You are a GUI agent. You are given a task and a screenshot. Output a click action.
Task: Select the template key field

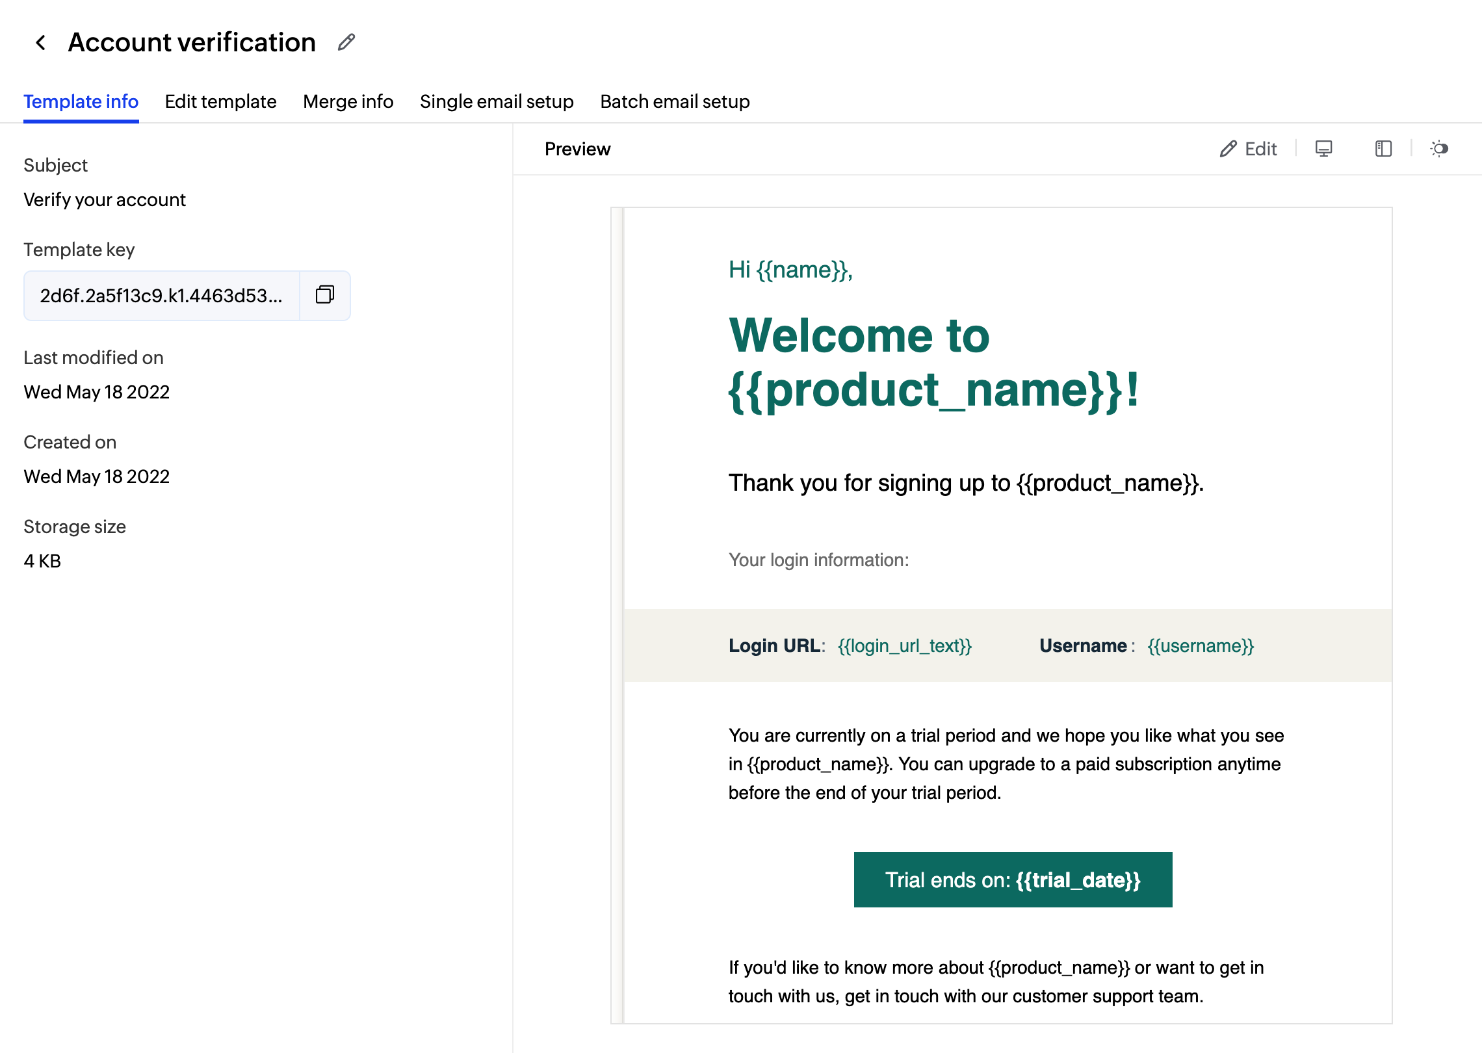click(161, 296)
